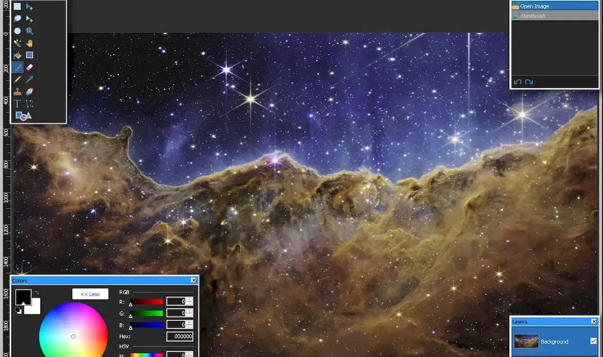The width and height of the screenshot is (603, 357).
Task: Click the green G slider
Action: click(146, 313)
